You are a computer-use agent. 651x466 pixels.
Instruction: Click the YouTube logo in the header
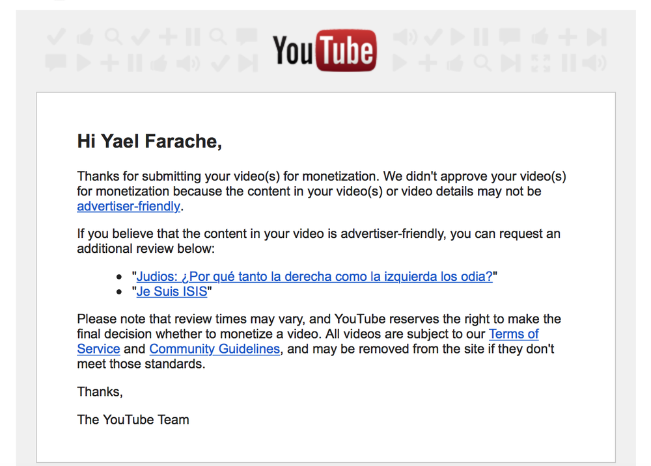click(324, 50)
